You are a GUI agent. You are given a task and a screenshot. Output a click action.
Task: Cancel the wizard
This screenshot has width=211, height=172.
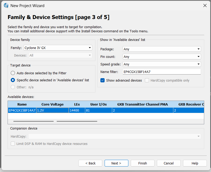pos(169,163)
